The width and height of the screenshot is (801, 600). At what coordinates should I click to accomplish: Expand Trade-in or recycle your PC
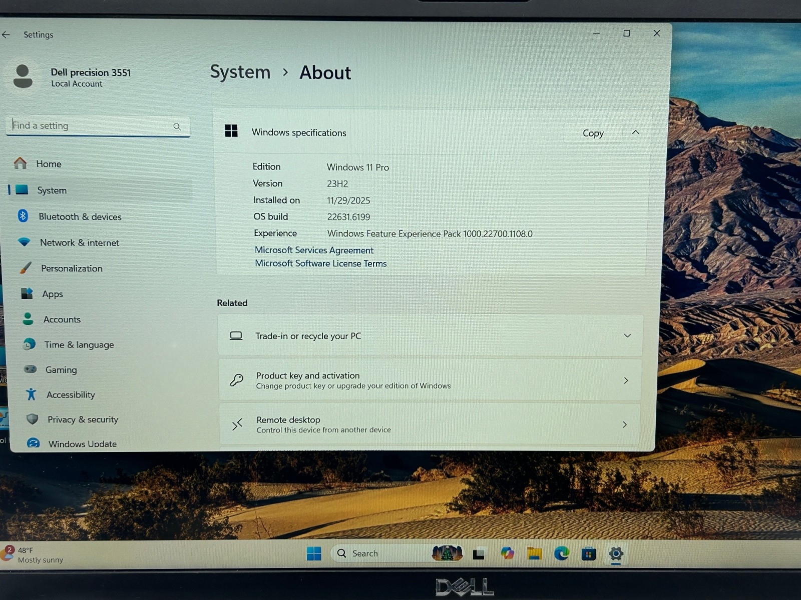[431, 335]
